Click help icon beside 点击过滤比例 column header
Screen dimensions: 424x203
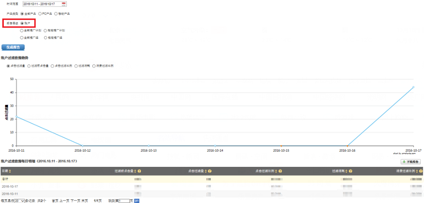click(280, 171)
